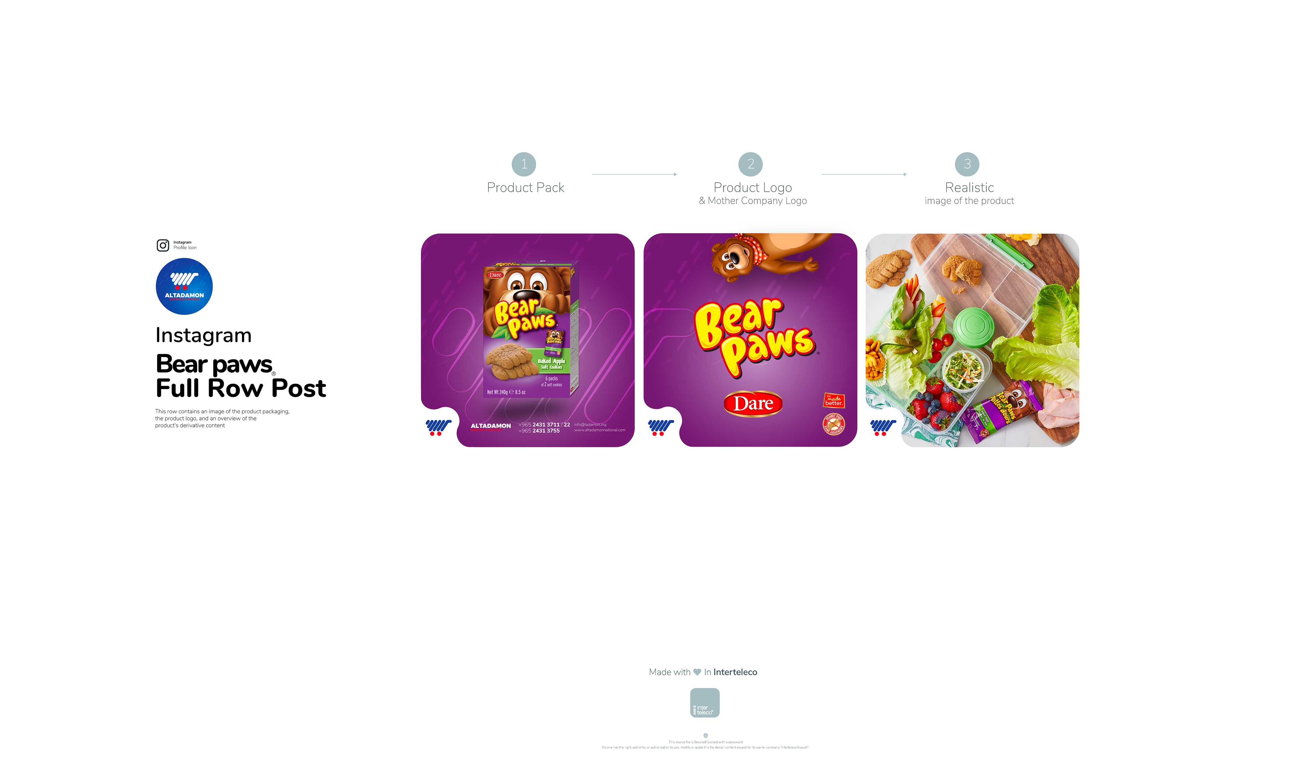Click the Product Pack step label
The height and width of the screenshot is (770, 1314).
(525, 188)
